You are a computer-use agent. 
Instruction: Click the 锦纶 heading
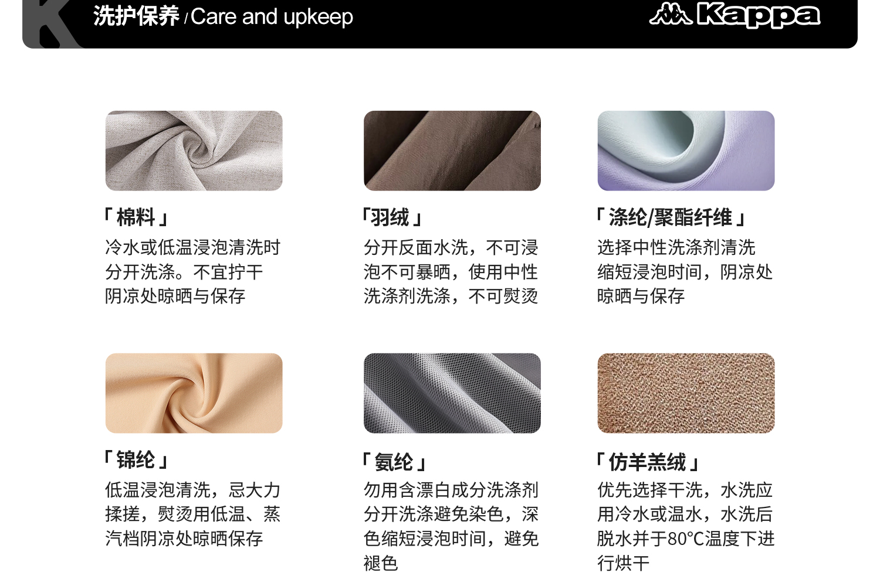(x=136, y=460)
